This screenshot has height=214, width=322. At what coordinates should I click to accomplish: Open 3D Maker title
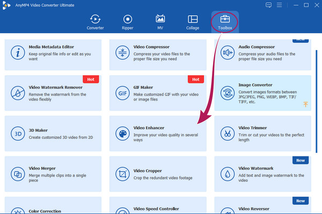coord(38,131)
